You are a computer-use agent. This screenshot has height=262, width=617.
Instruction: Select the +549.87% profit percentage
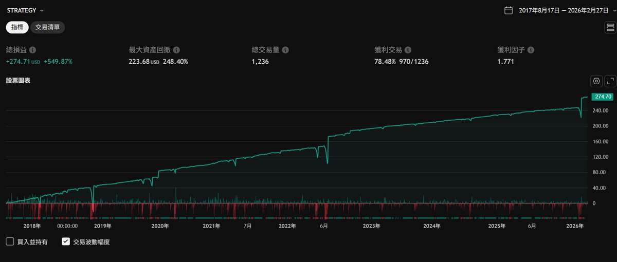tap(58, 62)
